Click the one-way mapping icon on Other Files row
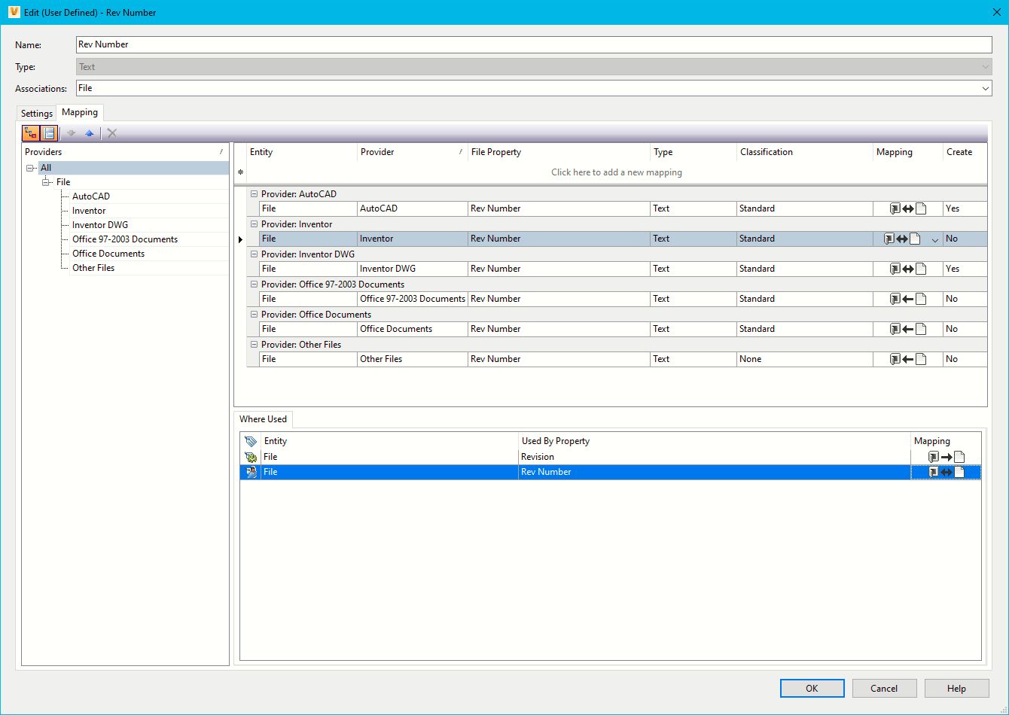The height and width of the screenshot is (715, 1009). point(907,359)
